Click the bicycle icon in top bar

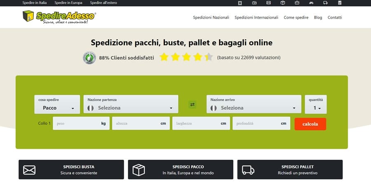(311, 3)
